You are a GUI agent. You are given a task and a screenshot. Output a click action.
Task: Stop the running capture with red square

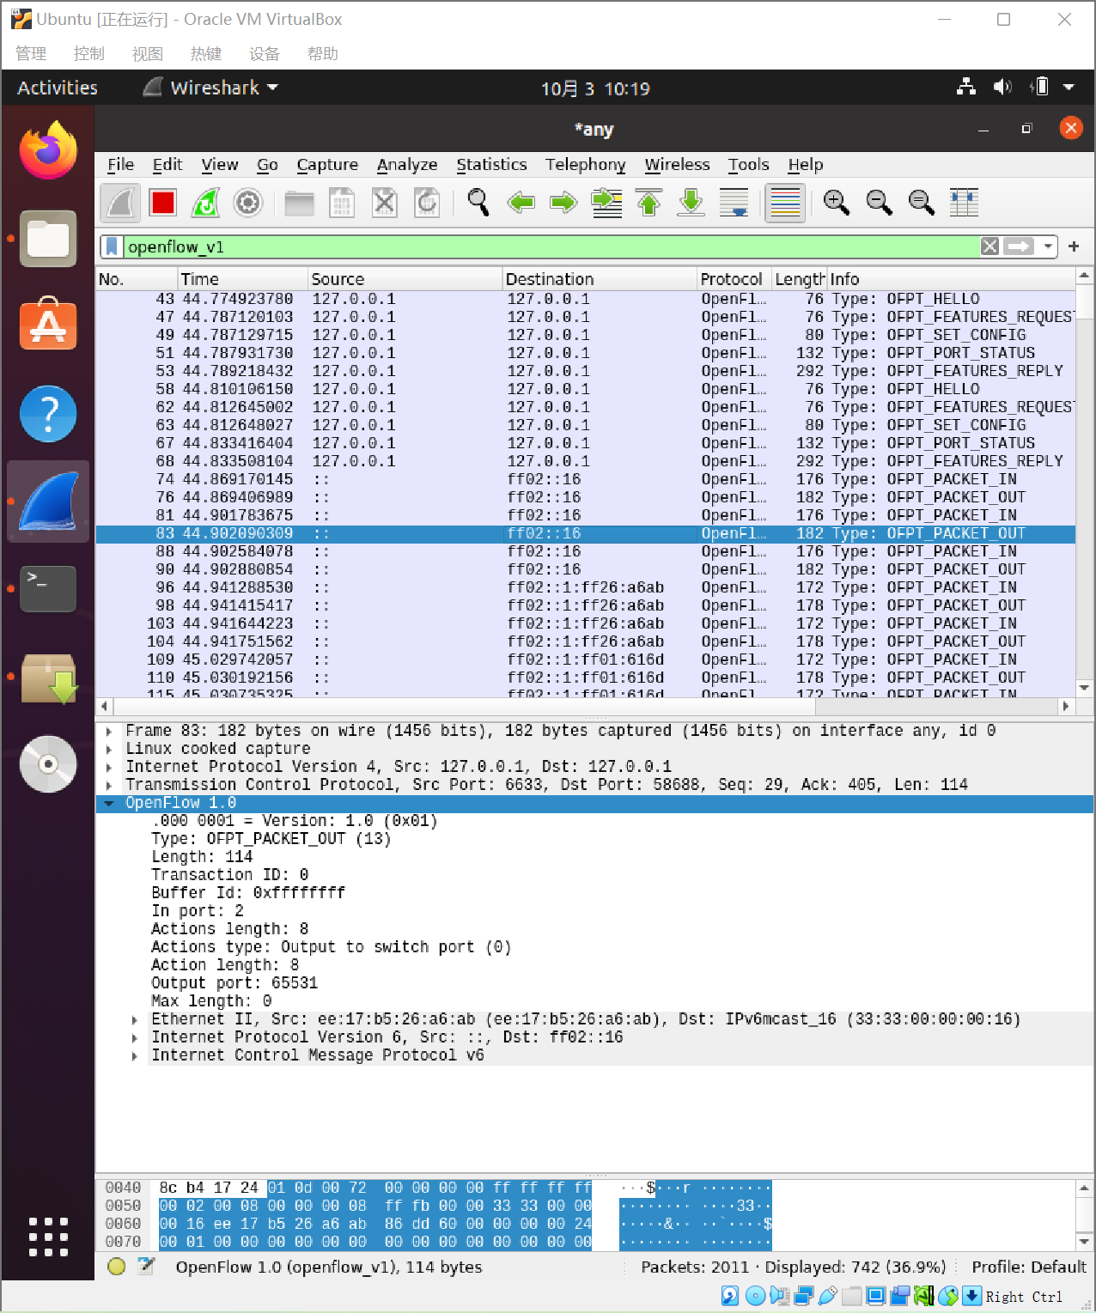162,203
